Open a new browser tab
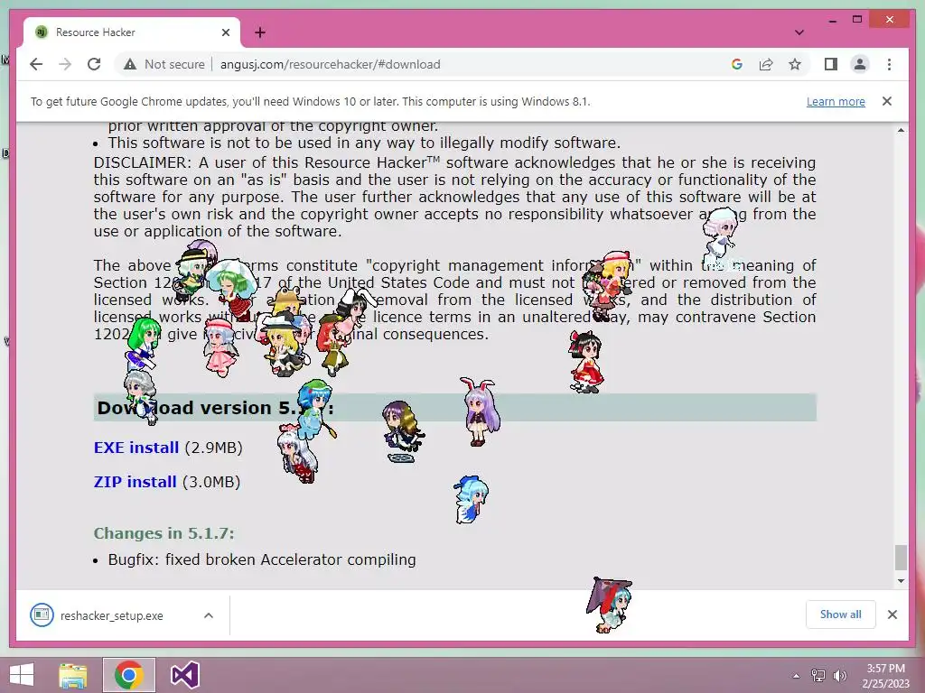This screenshot has height=693, width=925. [x=260, y=32]
